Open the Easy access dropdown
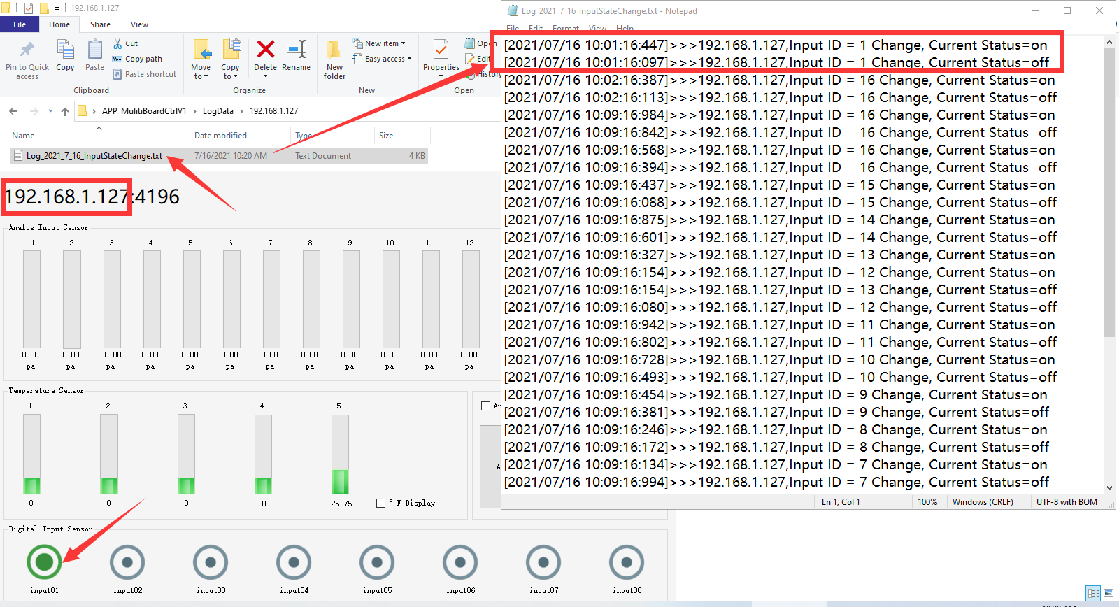The width and height of the screenshot is (1119, 607). tap(383, 59)
